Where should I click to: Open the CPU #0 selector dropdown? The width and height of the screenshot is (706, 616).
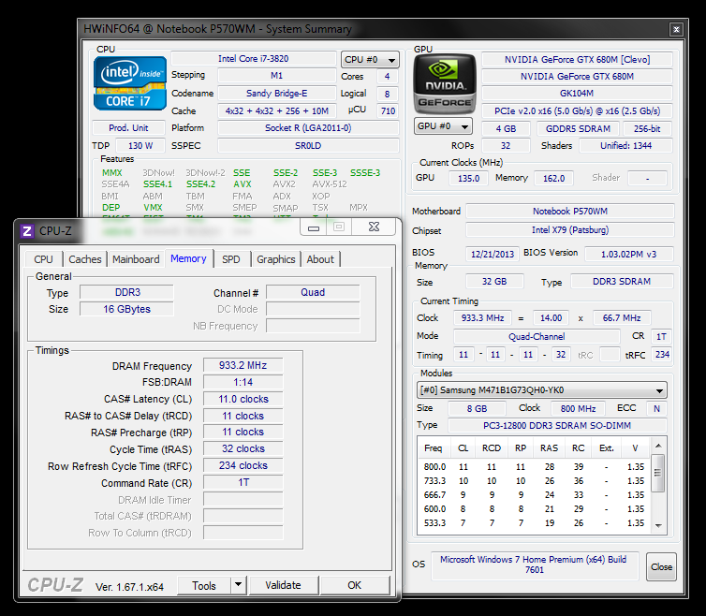pyautogui.click(x=370, y=59)
